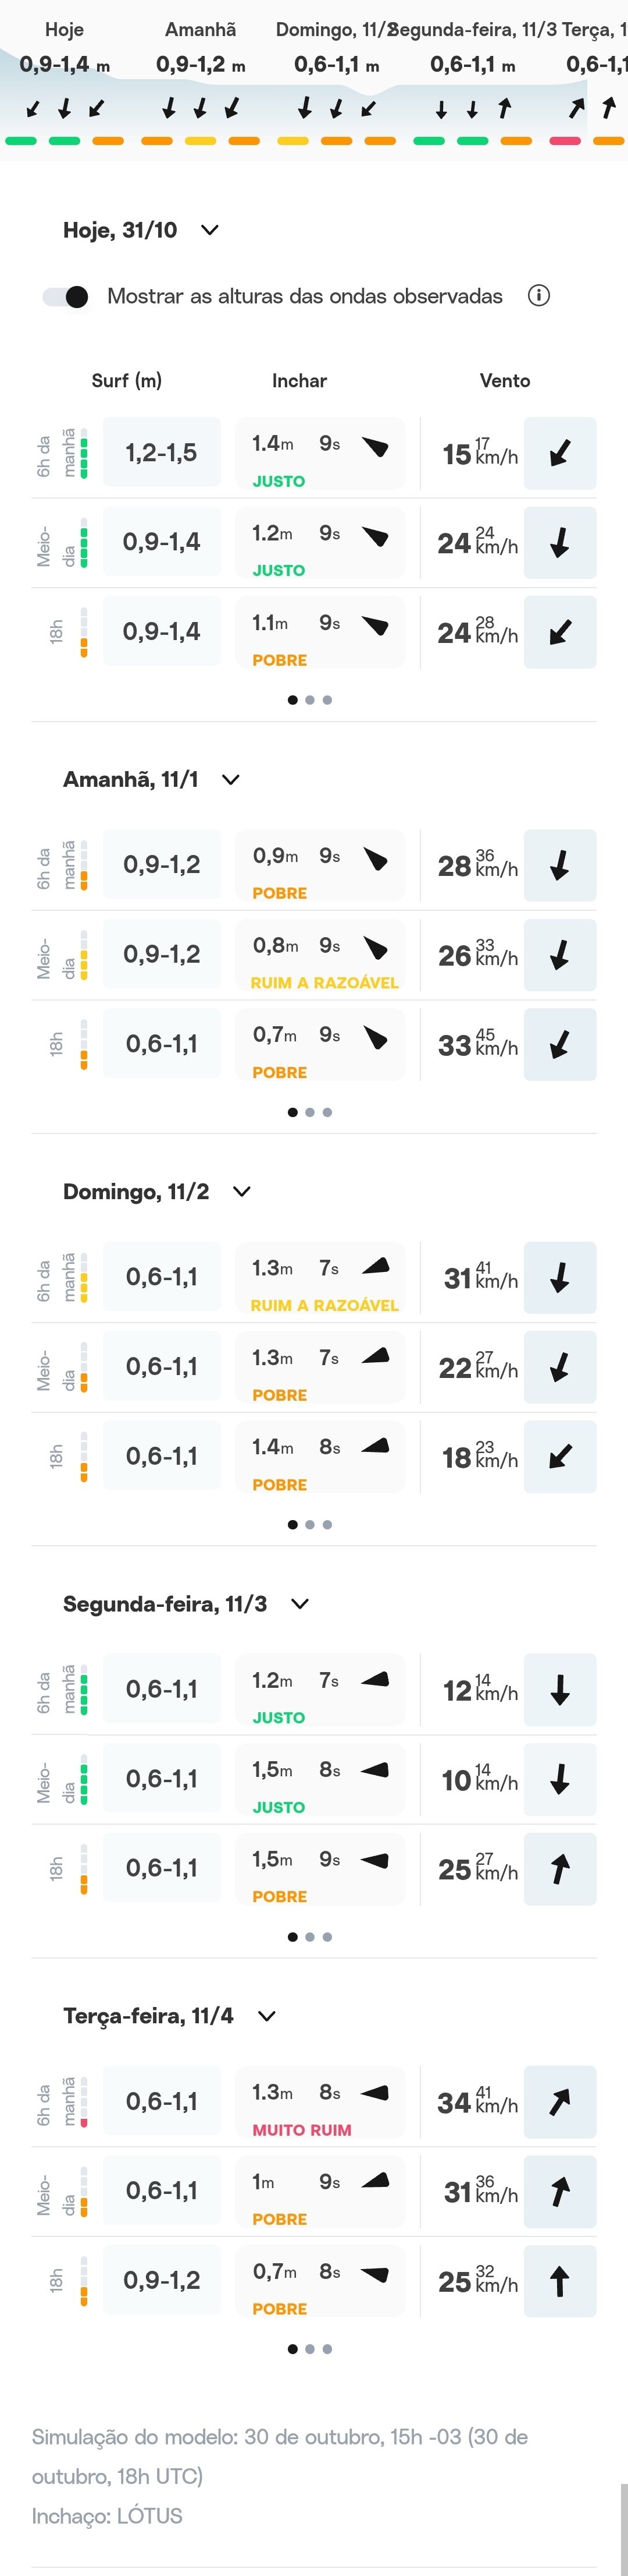
Task: Go to second page dot under today's table
Action: tap(309, 700)
